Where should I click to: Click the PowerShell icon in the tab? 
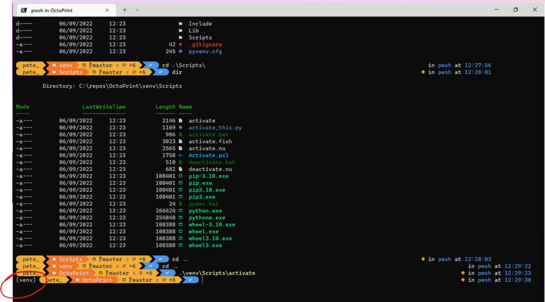[x=23, y=10]
